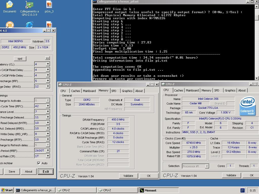Open Caches tab in right CPU-Z window
Image resolution: width=259 pixels, height=194 pixels.
(x=178, y=90)
